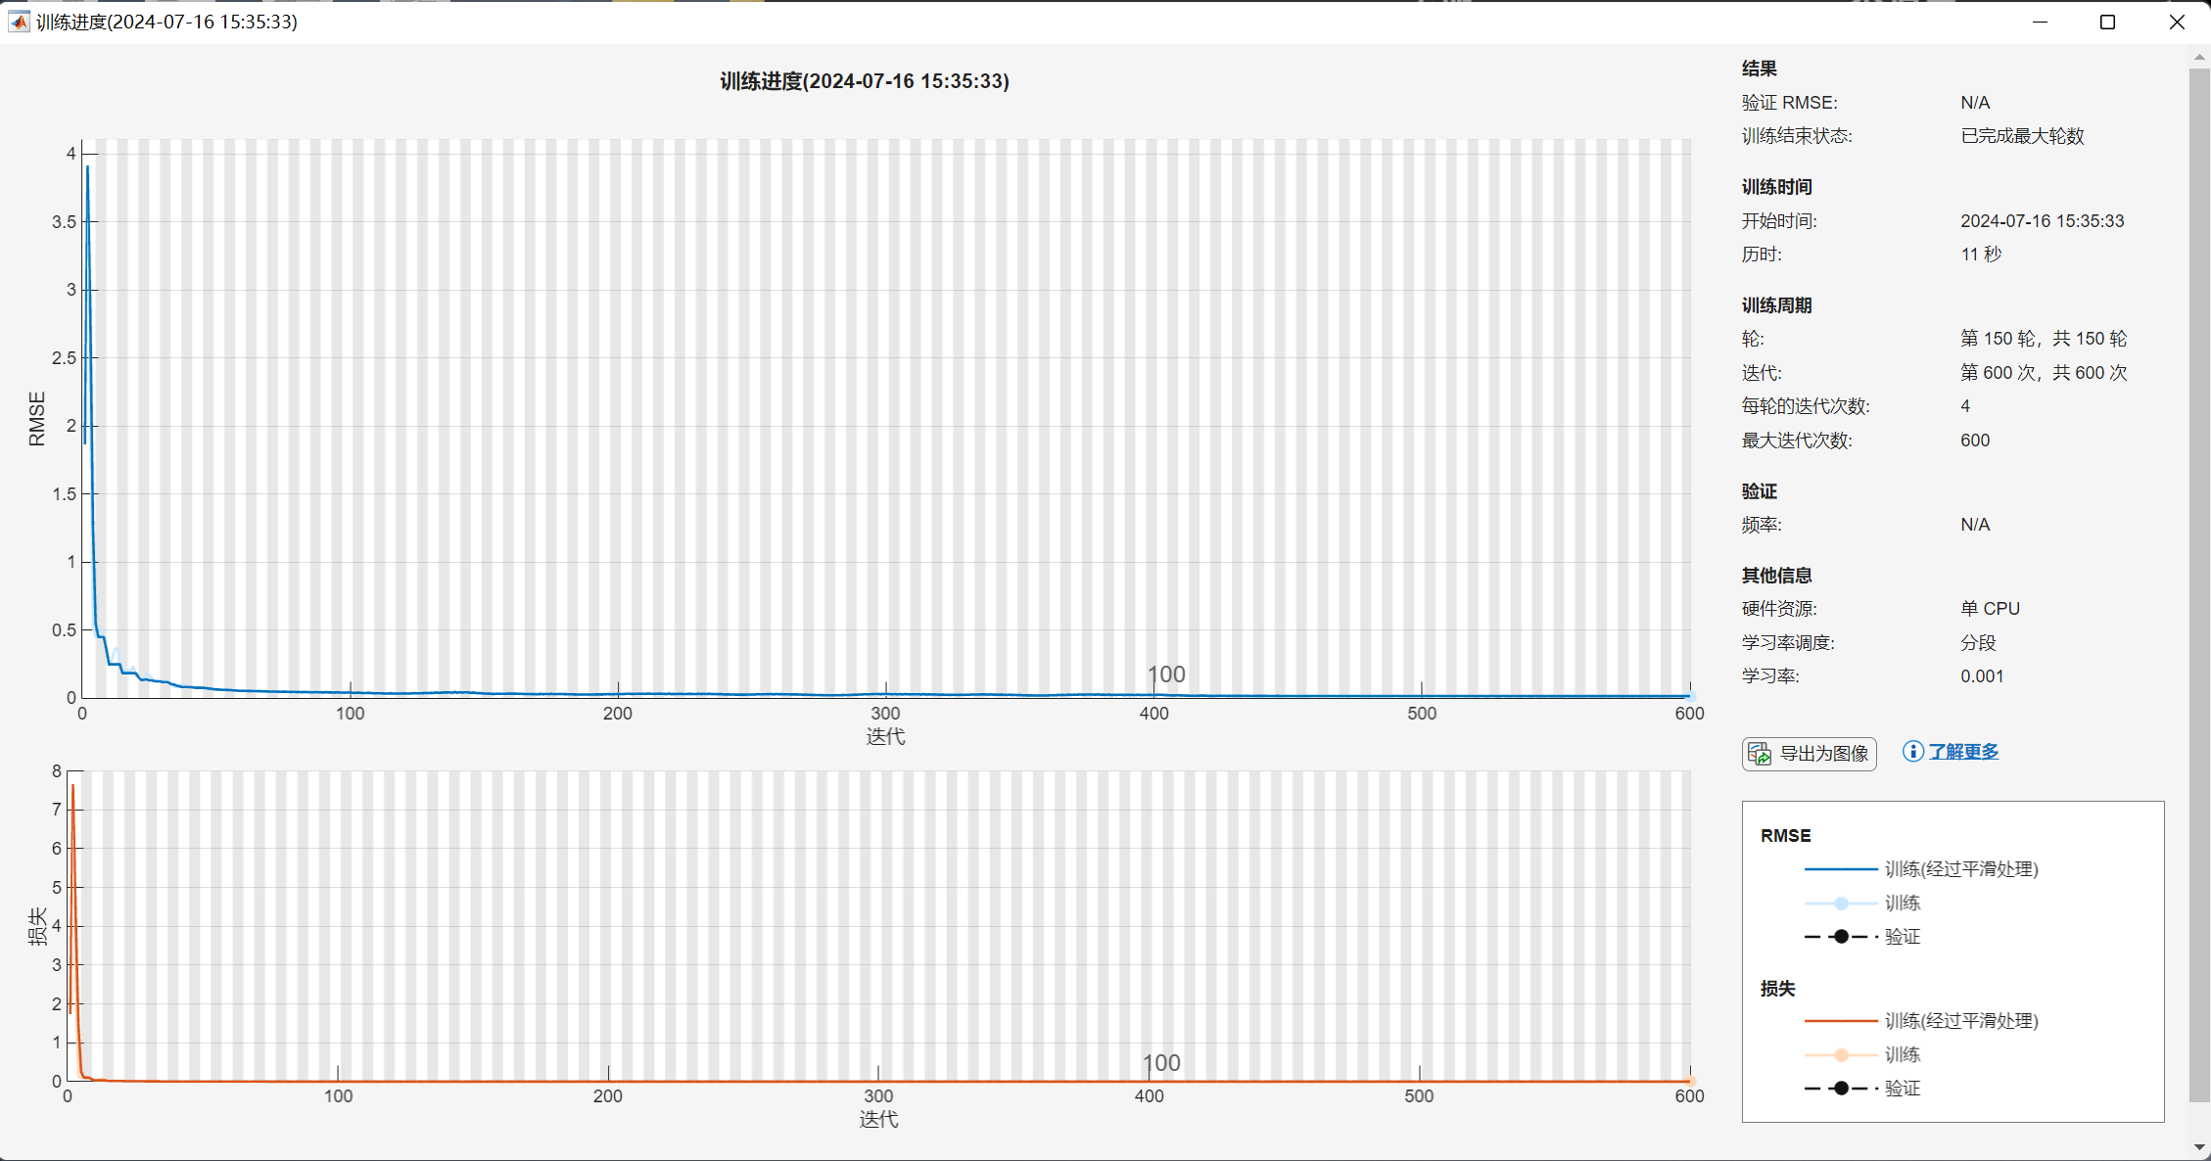Click the final data point marker on loss plot

1690,1081
